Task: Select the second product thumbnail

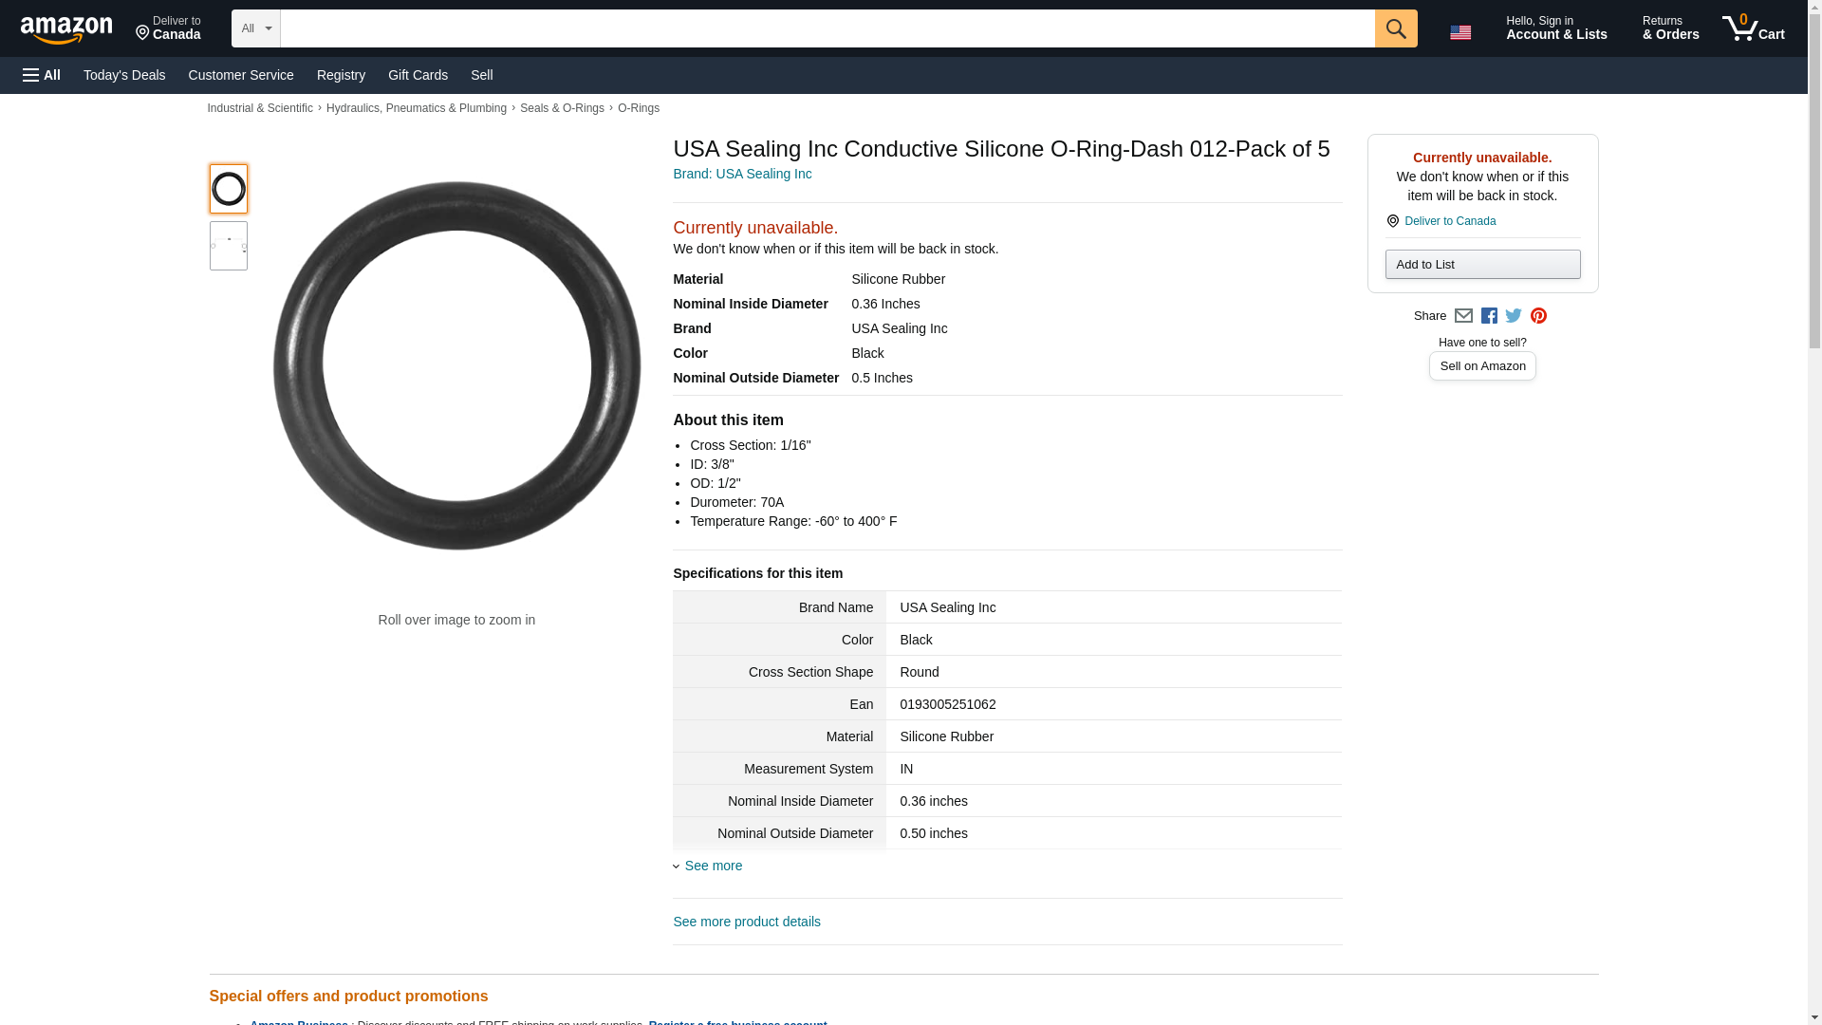Action: tap(229, 246)
